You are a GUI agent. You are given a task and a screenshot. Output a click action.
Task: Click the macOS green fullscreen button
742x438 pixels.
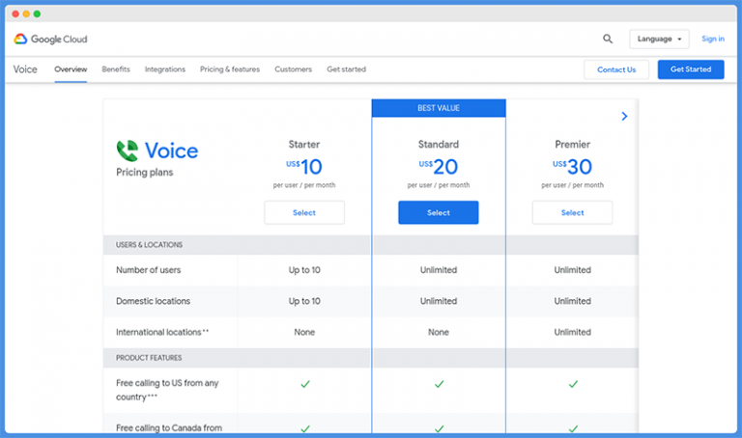[x=37, y=14]
